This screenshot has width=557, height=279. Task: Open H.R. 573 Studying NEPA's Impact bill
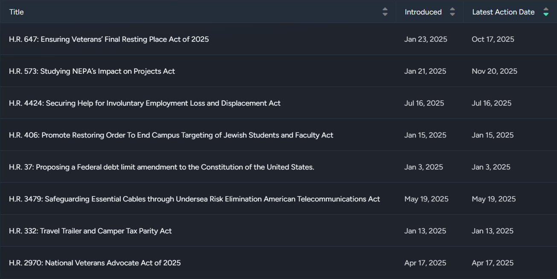coord(92,71)
